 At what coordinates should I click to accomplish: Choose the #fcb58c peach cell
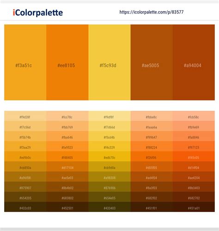(x=194, y=116)
